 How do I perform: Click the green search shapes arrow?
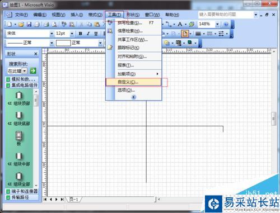tap(33, 70)
